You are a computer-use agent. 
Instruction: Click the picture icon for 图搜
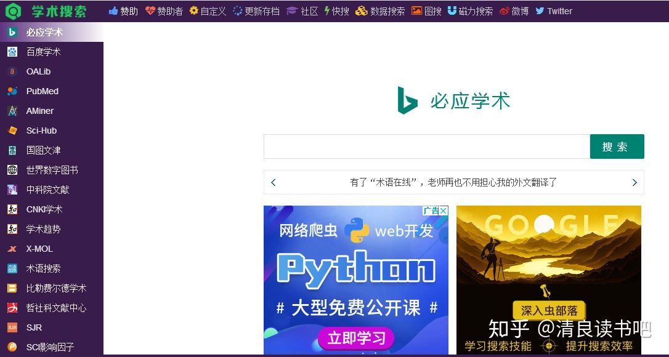tap(416, 10)
